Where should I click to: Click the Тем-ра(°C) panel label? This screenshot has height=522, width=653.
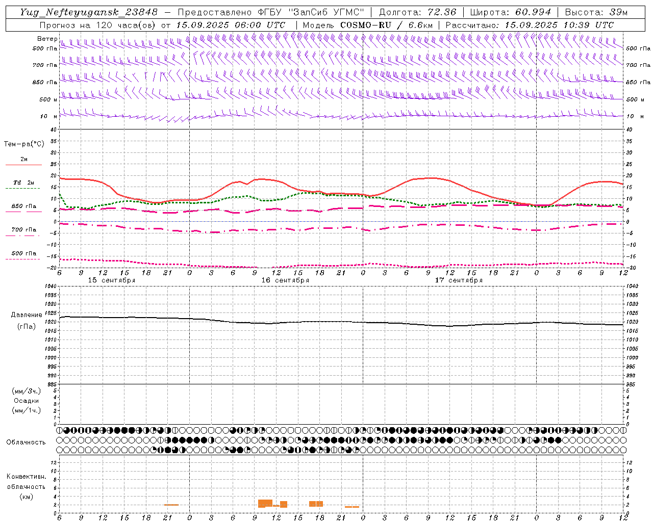(x=24, y=144)
